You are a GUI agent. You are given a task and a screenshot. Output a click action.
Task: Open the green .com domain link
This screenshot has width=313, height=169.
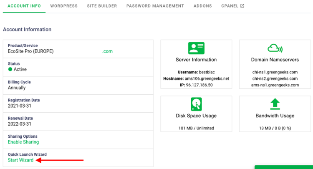[108, 51]
